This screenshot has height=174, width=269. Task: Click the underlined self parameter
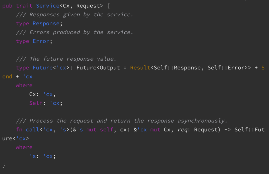pos(106,130)
